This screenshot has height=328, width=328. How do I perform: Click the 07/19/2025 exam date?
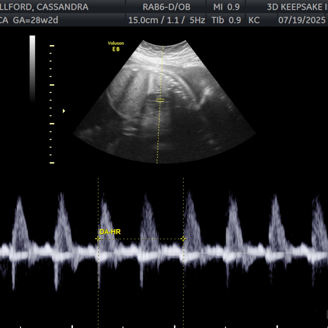[302, 20]
